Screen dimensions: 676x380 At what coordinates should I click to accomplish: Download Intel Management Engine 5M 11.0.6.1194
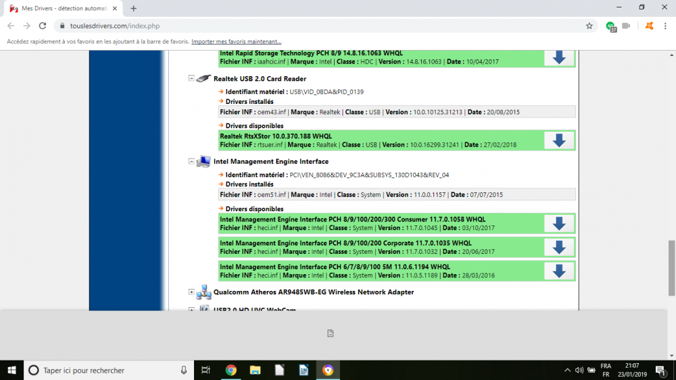(x=559, y=271)
